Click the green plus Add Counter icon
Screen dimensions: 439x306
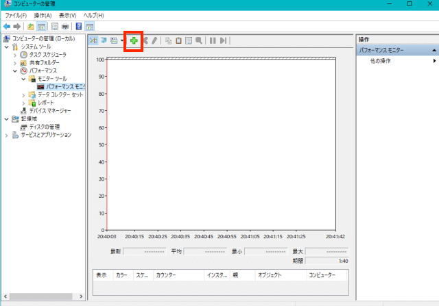[x=134, y=41]
